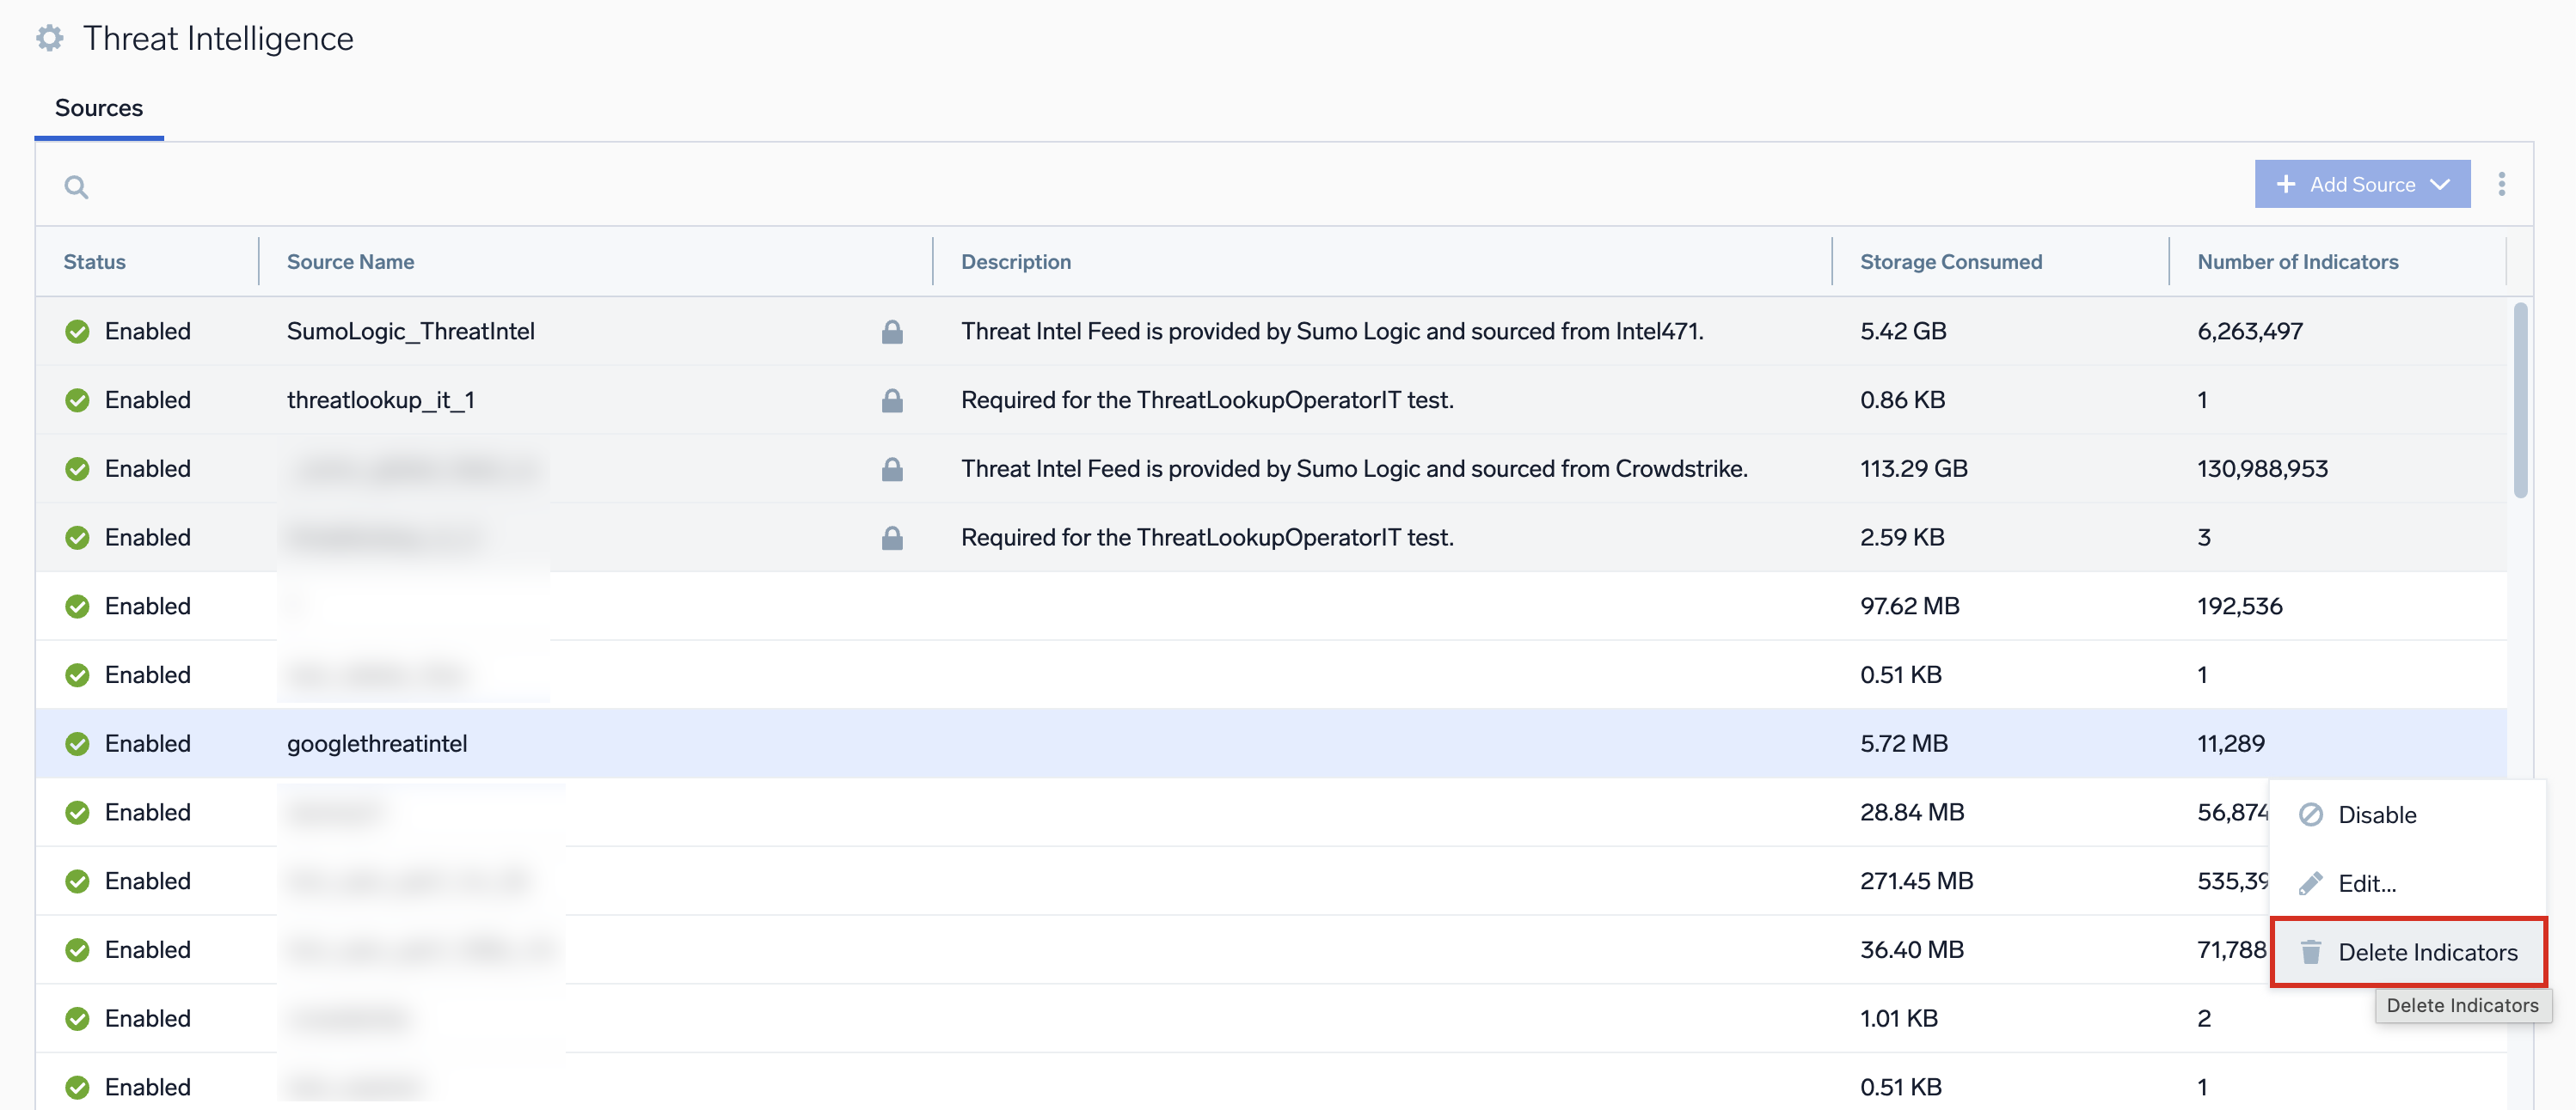The image size is (2576, 1110).
Task: Click the lock icon on Crowdstrike feed row
Action: [892, 470]
